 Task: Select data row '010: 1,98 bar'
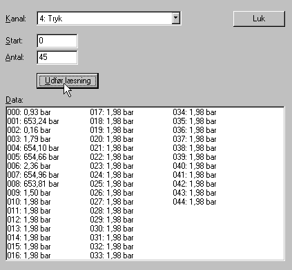pyautogui.click(x=29, y=202)
